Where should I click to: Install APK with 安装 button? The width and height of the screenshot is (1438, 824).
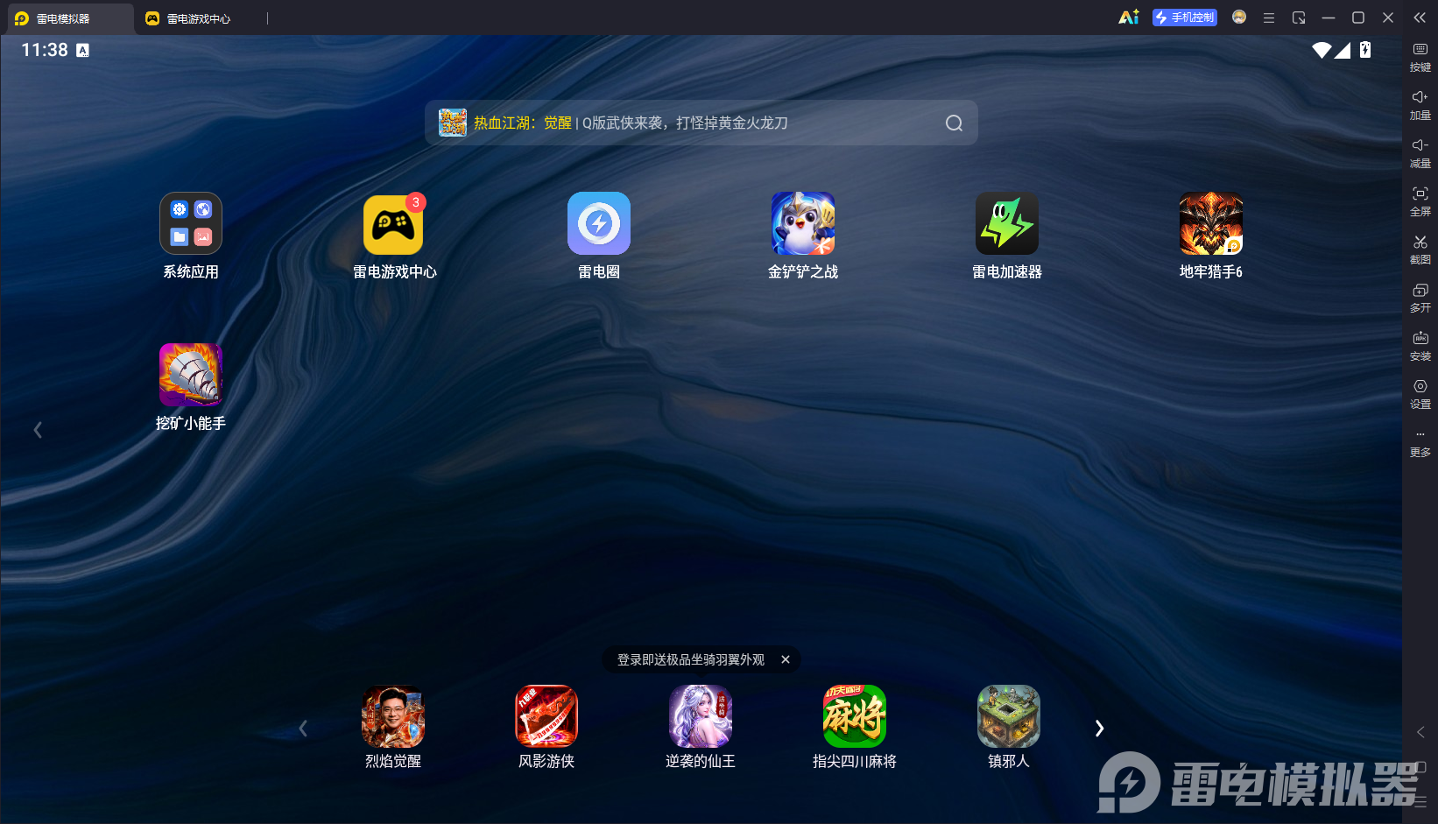(1420, 347)
